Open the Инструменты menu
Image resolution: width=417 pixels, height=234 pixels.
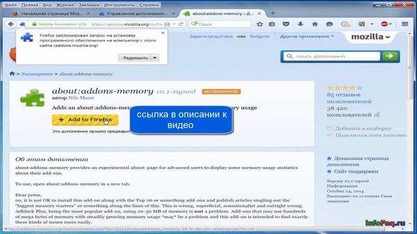pyautogui.click(x=119, y=5)
